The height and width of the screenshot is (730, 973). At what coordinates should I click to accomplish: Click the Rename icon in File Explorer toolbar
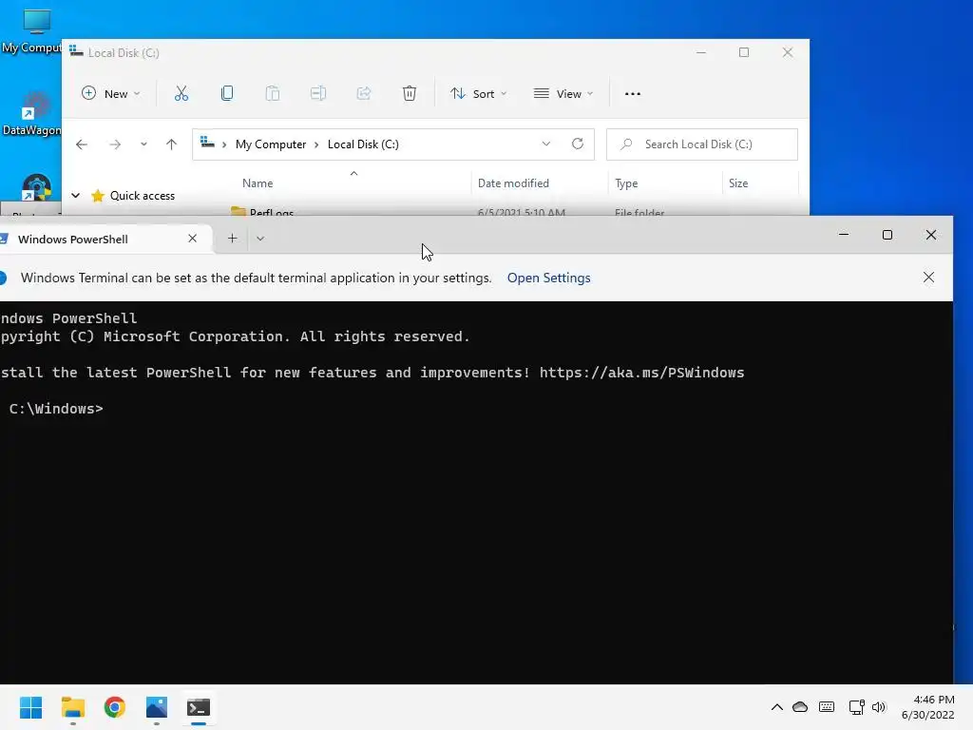click(x=318, y=94)
